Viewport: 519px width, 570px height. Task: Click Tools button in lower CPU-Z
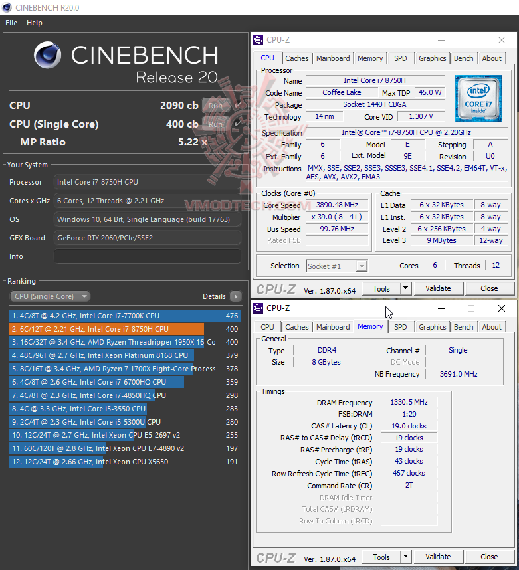(381, 557)
